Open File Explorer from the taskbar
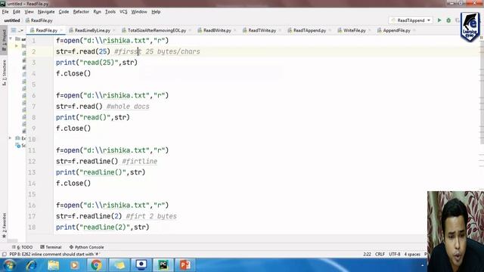484x272 pixels. point(53,265)
